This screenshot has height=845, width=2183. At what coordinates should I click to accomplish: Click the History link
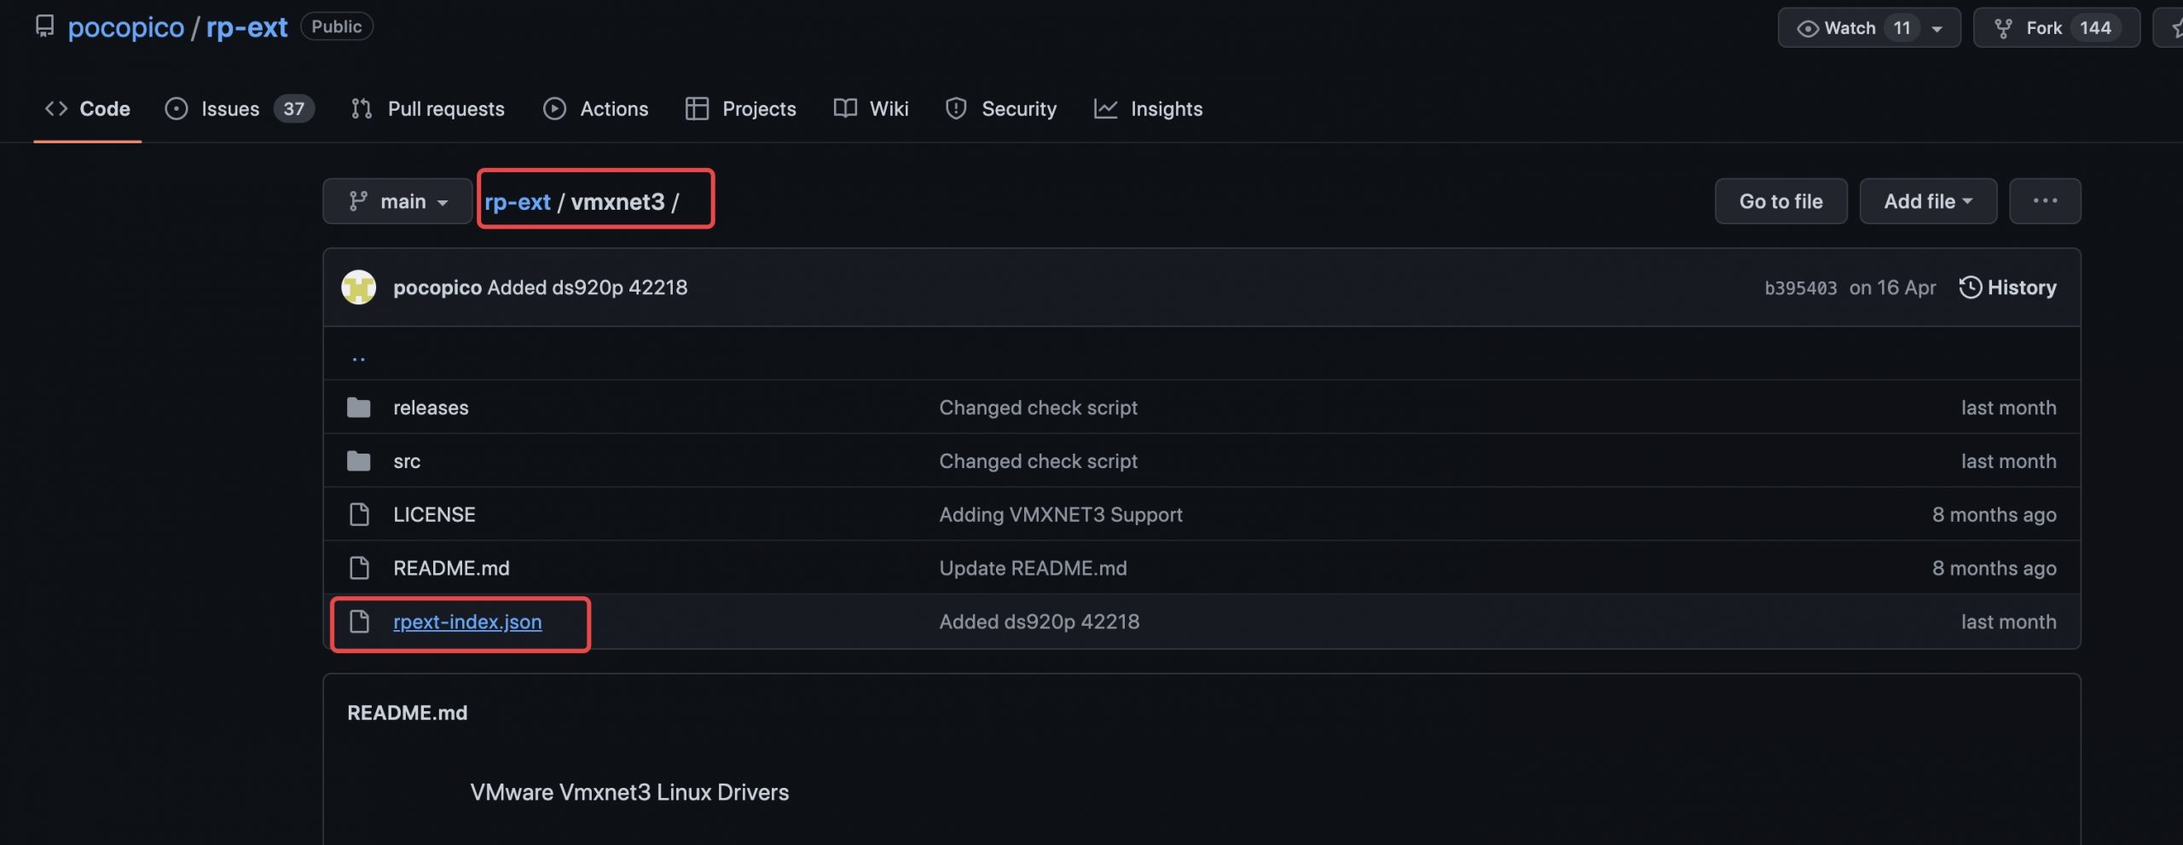pos(2007,287)
